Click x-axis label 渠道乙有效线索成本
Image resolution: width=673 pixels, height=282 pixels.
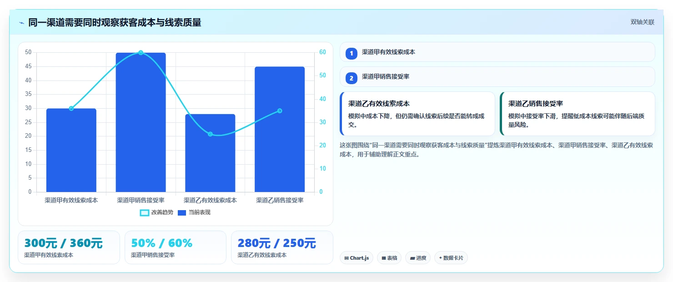(x=210, y=200)
